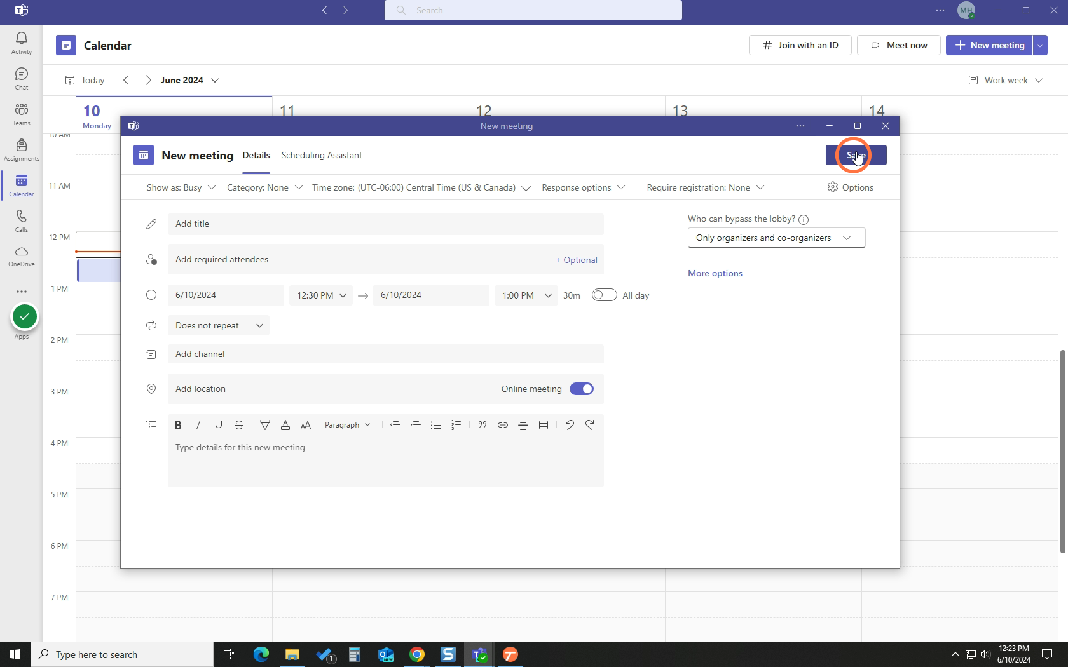Viewport: 1068px width, 667px height.
Task: Apply strikethrough formatting
Action: coord(239,425)
